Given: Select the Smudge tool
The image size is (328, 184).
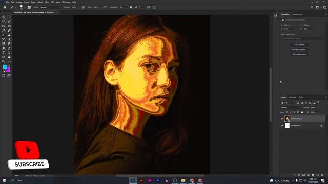Looking at the screenshot, I should [9, 43].
